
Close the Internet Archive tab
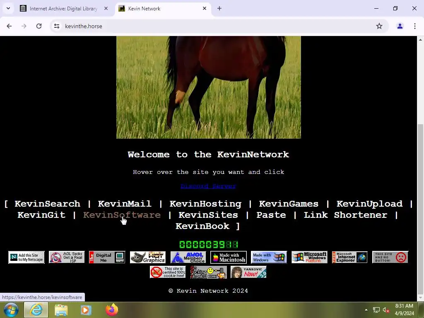click(x=106, y=8)
